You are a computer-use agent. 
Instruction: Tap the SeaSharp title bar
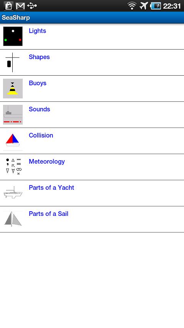point(92,18)
